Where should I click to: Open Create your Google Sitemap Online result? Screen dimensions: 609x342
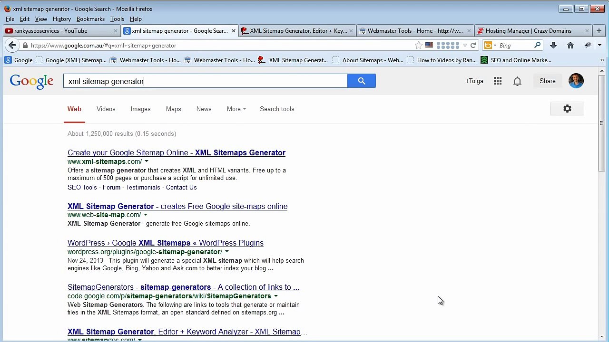tap(177, 153)
